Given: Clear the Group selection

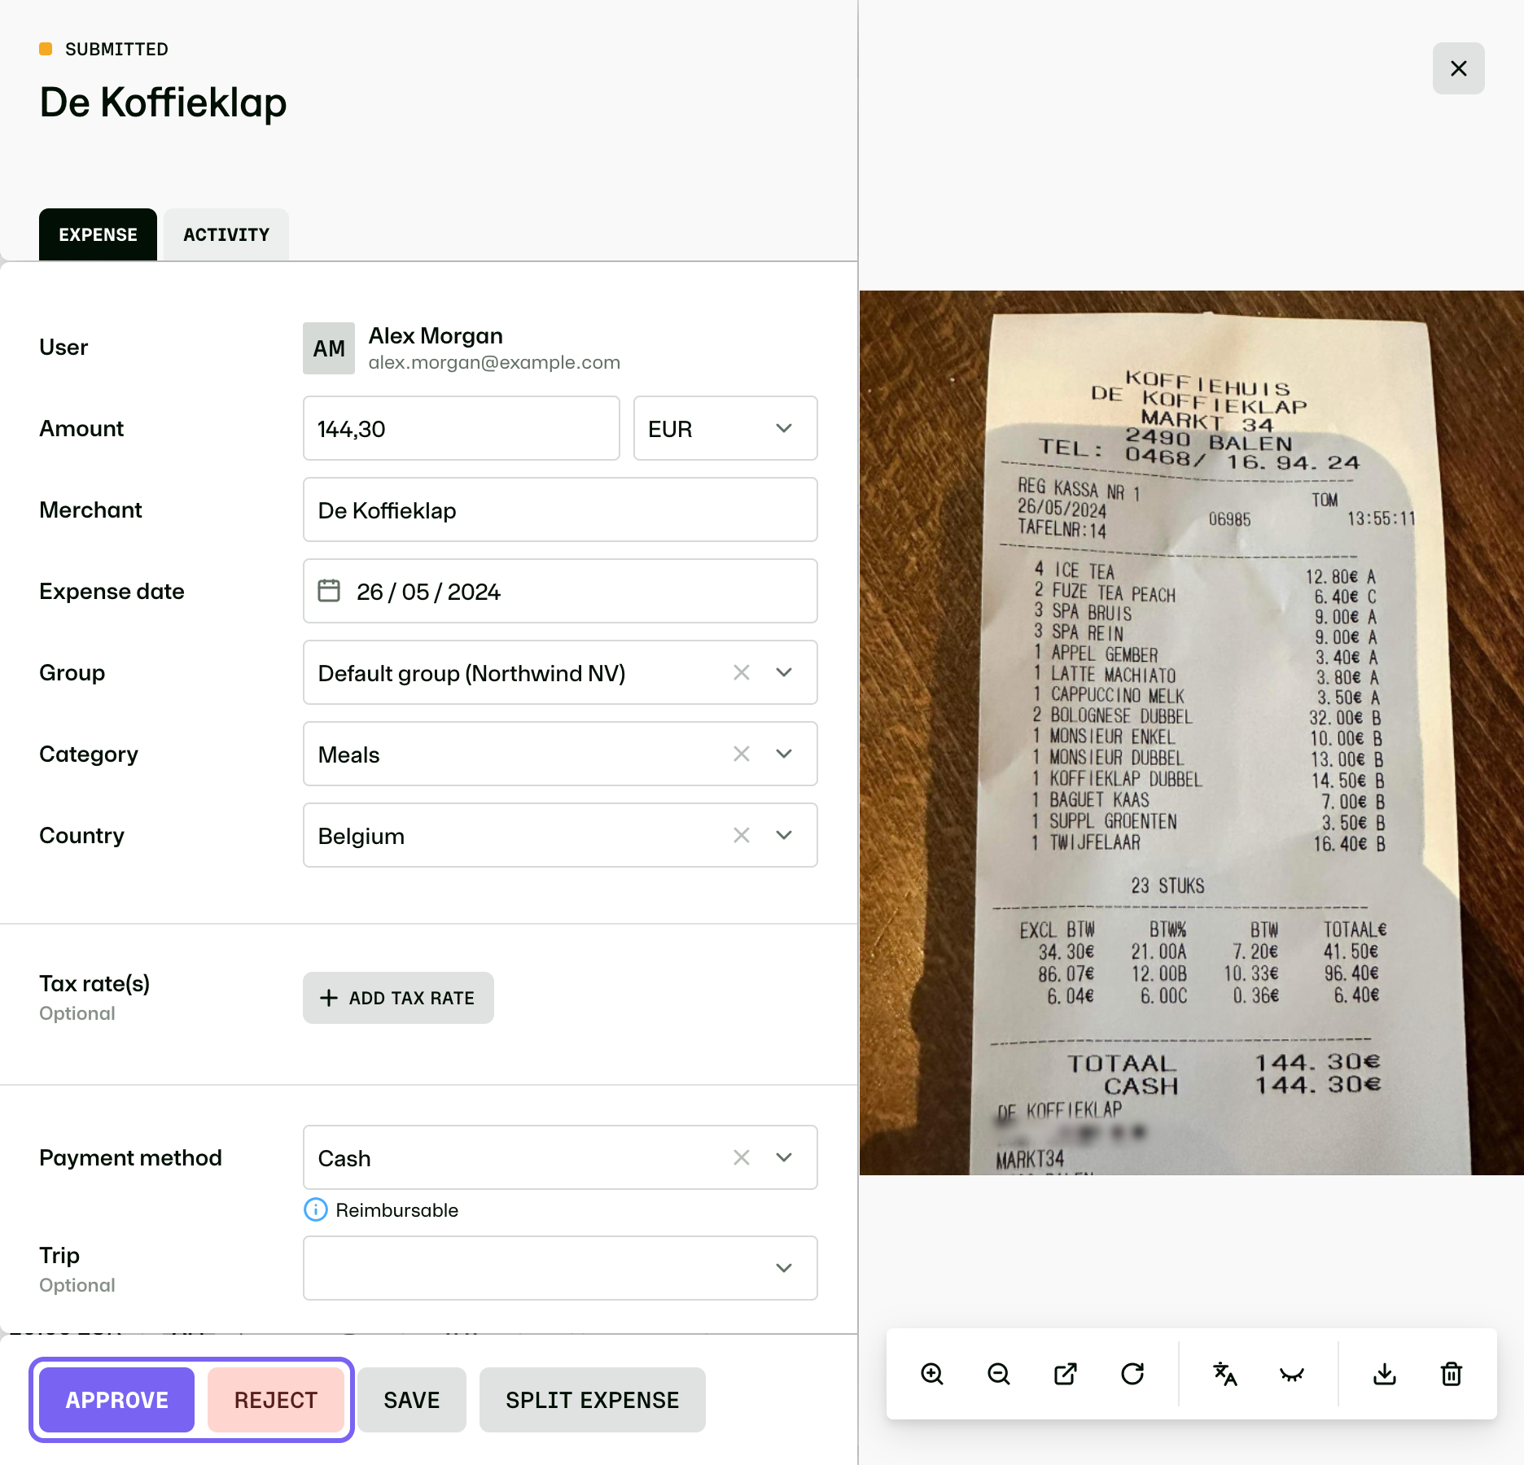Looking at the screenshot, I should [742, 672].
